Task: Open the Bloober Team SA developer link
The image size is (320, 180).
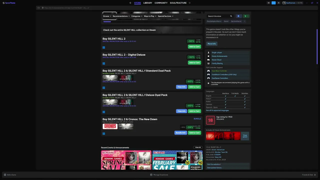Action: (221, 152)
